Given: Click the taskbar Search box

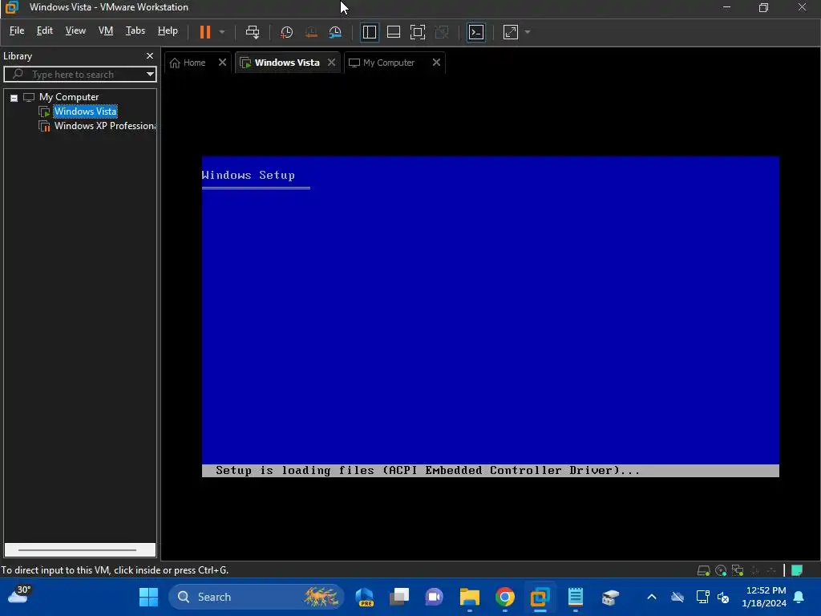Looking at the screenshot, I should point(256,597).
